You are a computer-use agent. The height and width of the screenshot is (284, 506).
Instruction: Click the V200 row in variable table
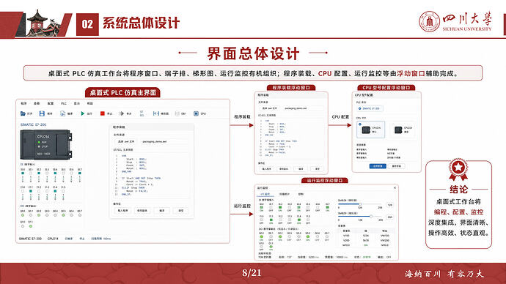367,240
